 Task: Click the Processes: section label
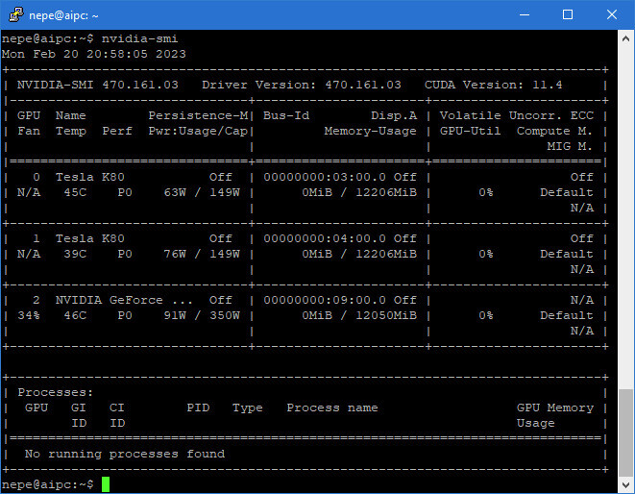coord(55,393)
